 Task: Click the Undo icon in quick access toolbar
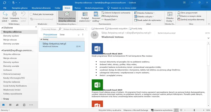tap(9, 3)
